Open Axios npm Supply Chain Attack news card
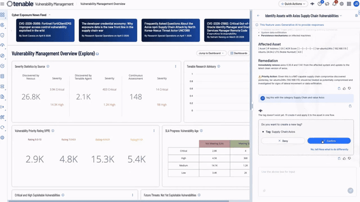Viewport: 360px width, 202px height. coord(170,30)
